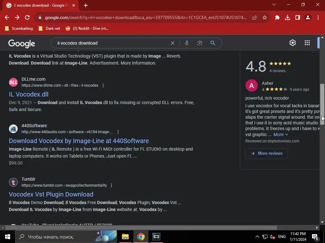Click the vertical page scrollbar thumb
The image size is (325, 243).
pos(322,104)
